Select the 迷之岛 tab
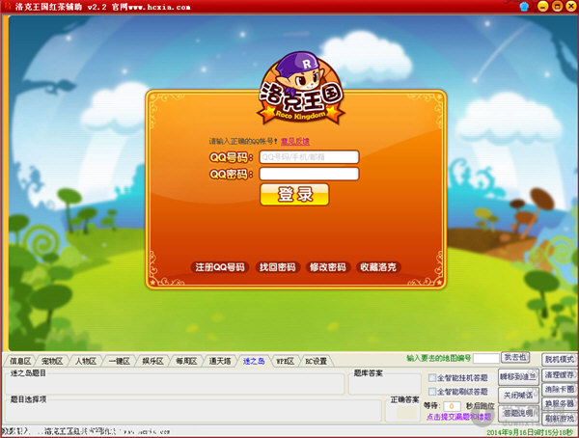The width and height of the screenshot is (579, 438). click(253, 361)
